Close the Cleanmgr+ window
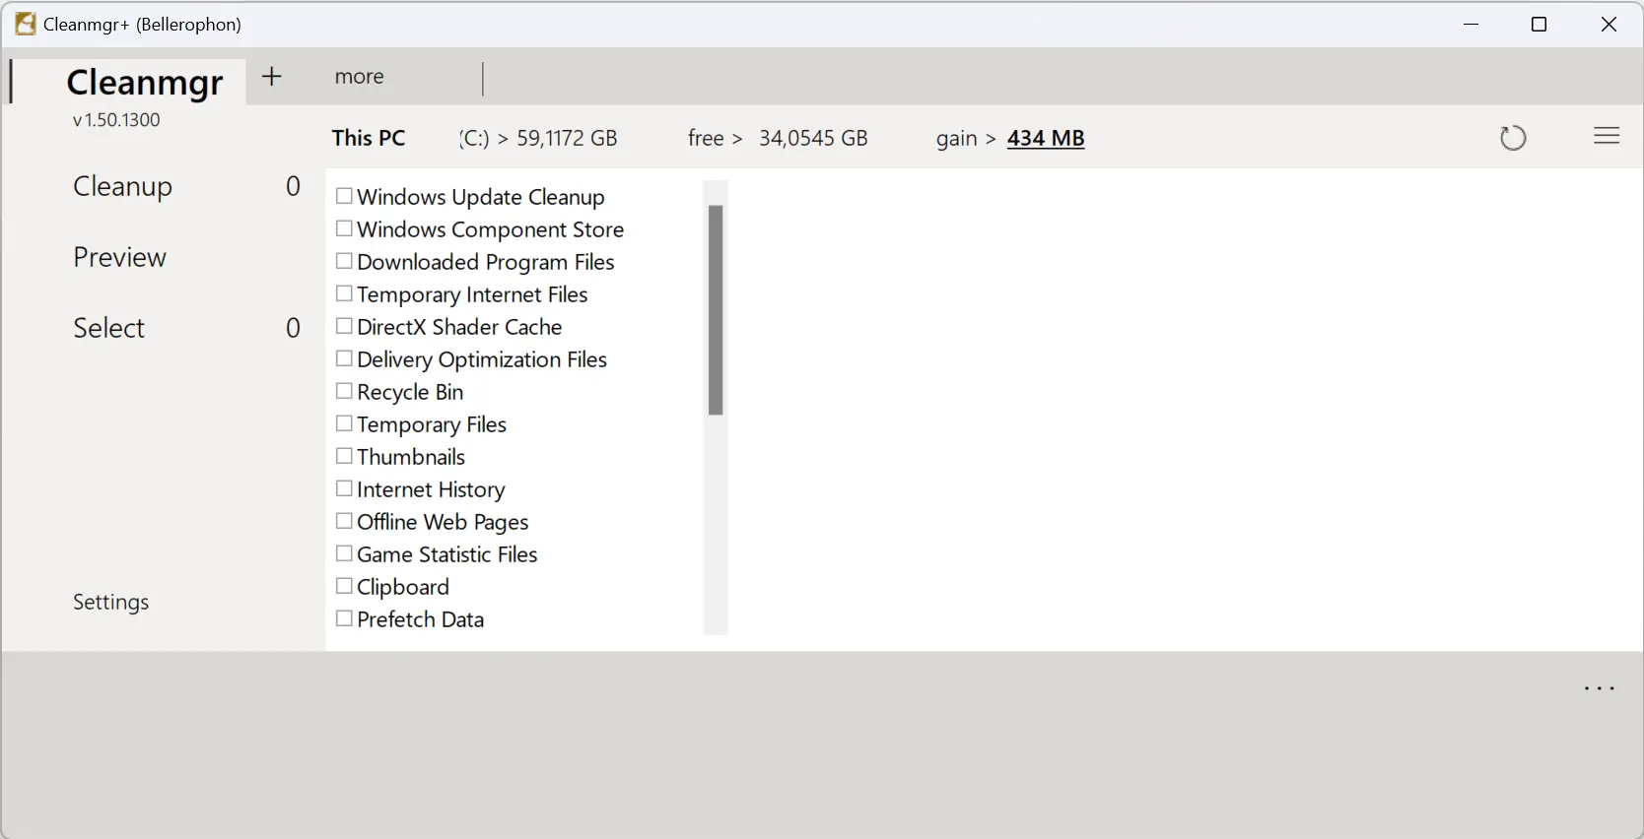1644x839 pixels. pyautogui.click(x=1609, y=25)
